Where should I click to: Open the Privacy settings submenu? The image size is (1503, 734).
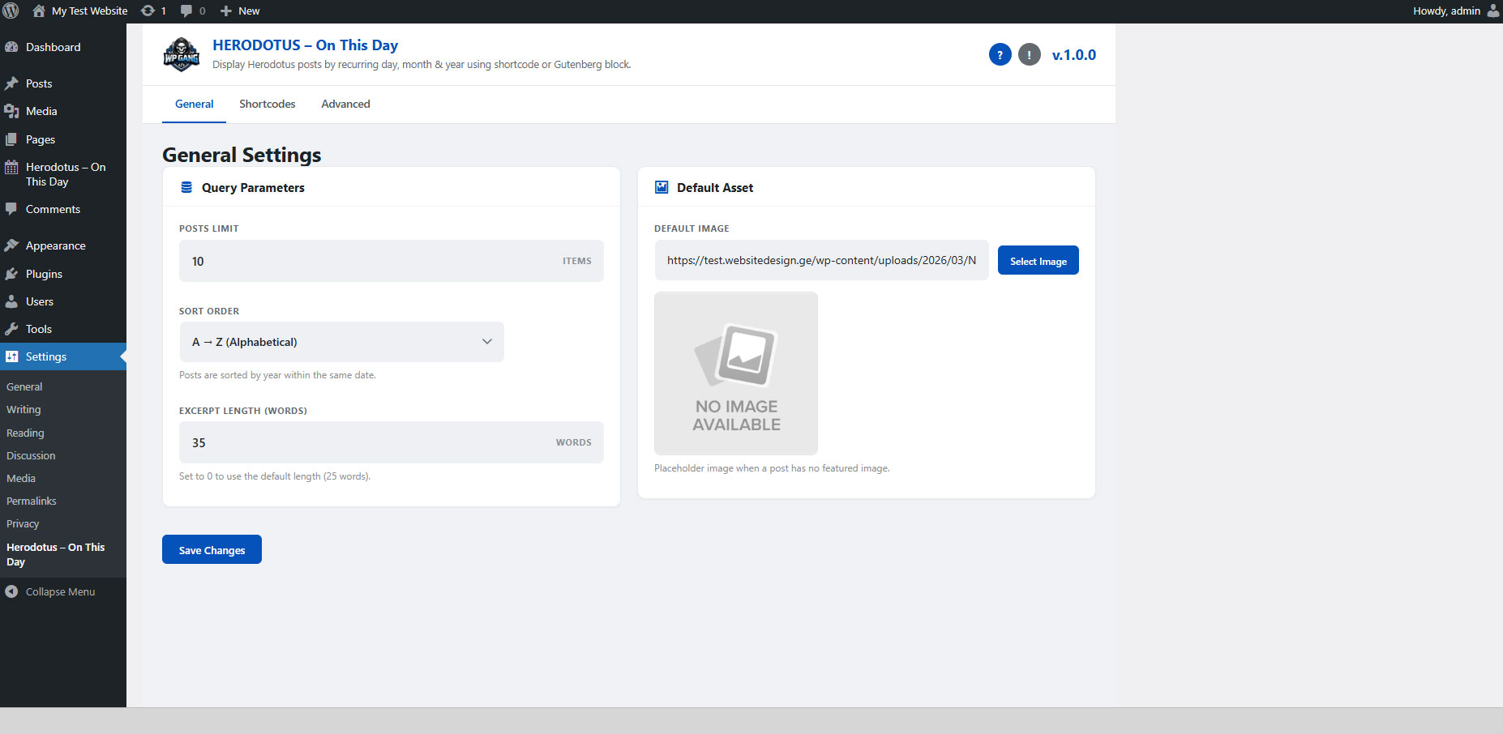pos(23,524)
